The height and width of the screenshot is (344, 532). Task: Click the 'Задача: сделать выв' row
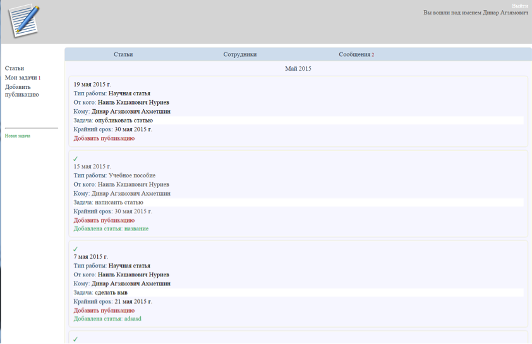(x=298, y=292)
